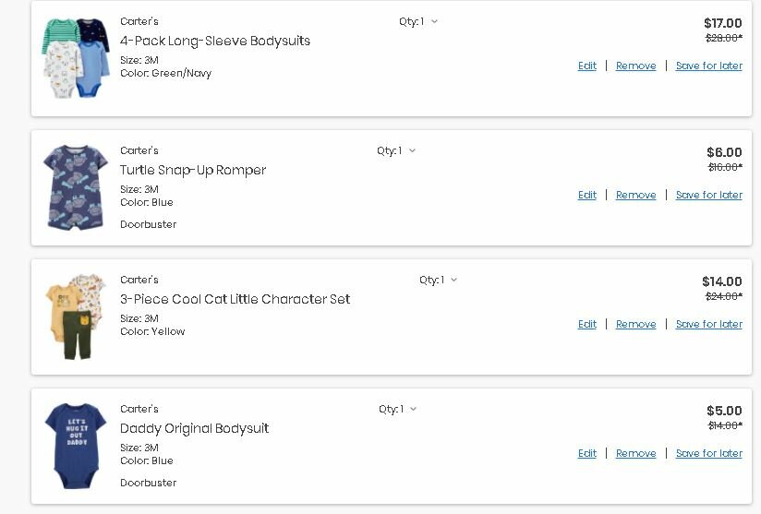Open quantity dropdown for 3-Piece Cool Cat Set
Image resolution: width=761 pixels, height=514 pixels.
pyautogui.click(x=440, y=281)
